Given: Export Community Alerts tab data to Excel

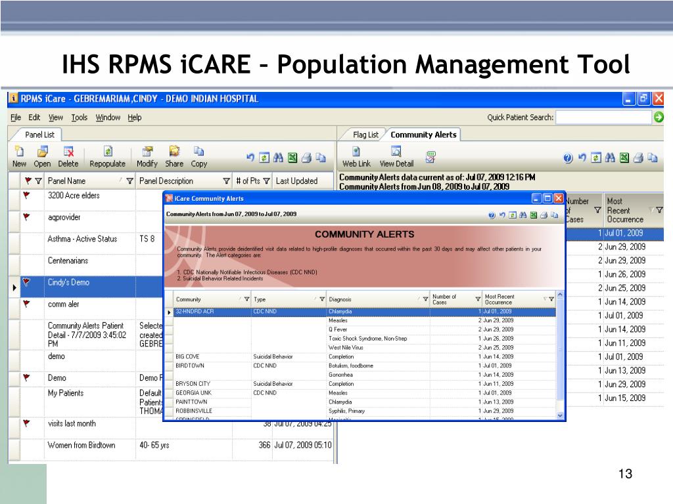Looking at the screenshot, I should 624,158.
